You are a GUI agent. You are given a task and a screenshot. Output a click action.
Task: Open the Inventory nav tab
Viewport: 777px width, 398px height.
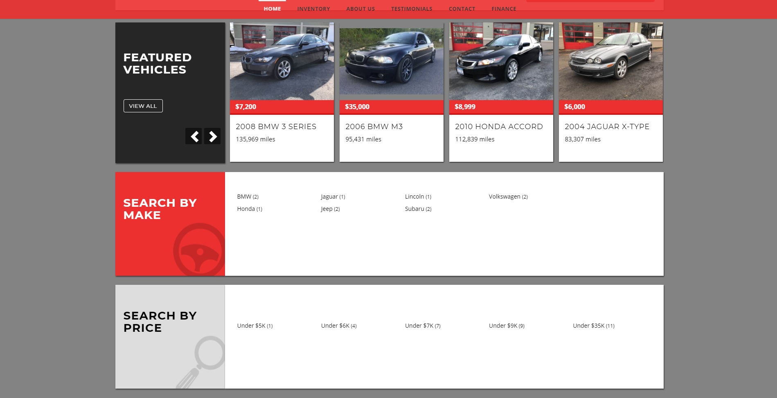313,9
